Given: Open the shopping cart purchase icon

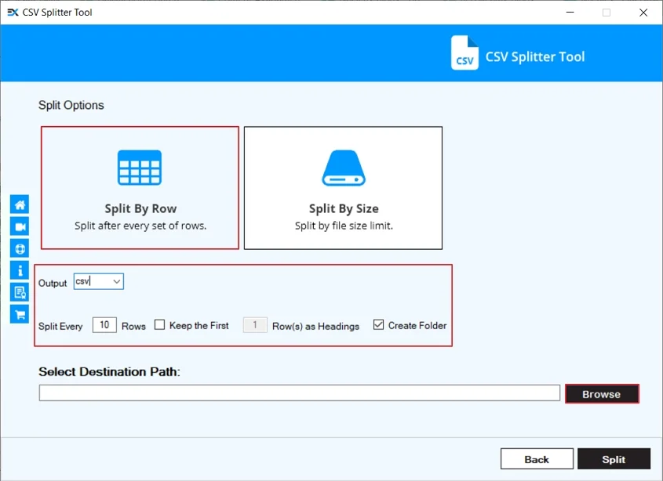Looking at the screenshot, I should pyautogui.click(x=20, y=314).
